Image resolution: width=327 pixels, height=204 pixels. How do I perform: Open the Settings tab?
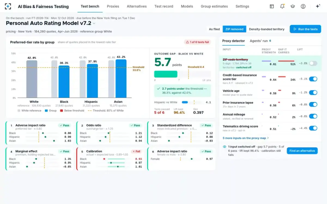coord(242,6)
